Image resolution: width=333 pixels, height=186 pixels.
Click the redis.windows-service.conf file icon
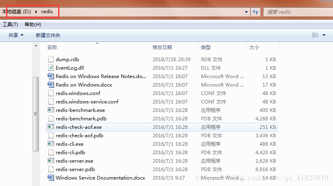click(51, 102)
